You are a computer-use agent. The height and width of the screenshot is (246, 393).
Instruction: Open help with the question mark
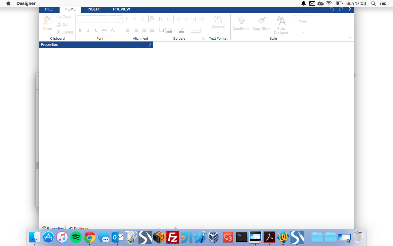pyautogui.click(x=349, y=9)
